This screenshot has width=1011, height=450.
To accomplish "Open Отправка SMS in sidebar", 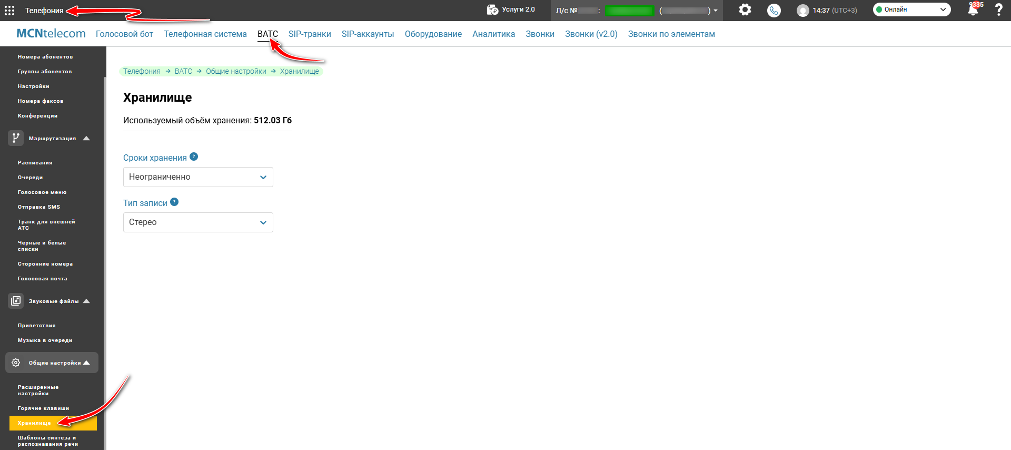I will (x=39, y=207).
